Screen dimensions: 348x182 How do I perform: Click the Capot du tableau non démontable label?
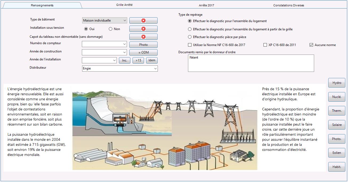(66, 37)
